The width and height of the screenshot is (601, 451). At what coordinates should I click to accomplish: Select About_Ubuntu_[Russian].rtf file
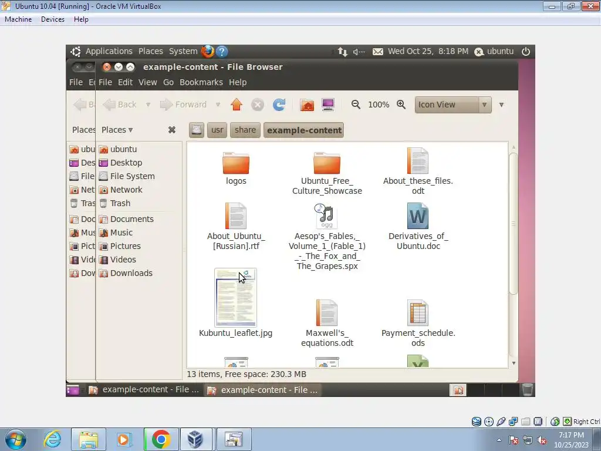236,226
